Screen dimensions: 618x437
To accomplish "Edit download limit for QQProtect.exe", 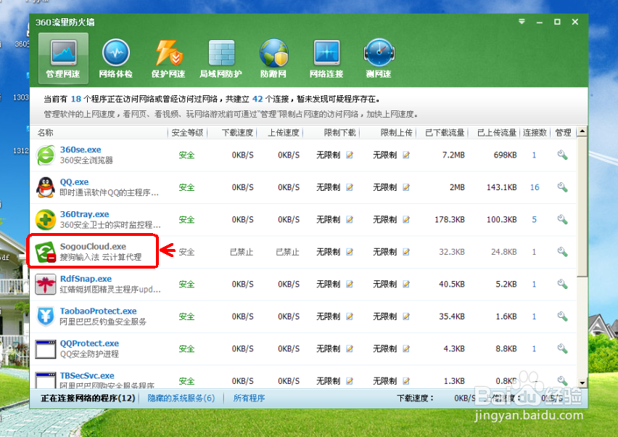I will pos(350,349).
